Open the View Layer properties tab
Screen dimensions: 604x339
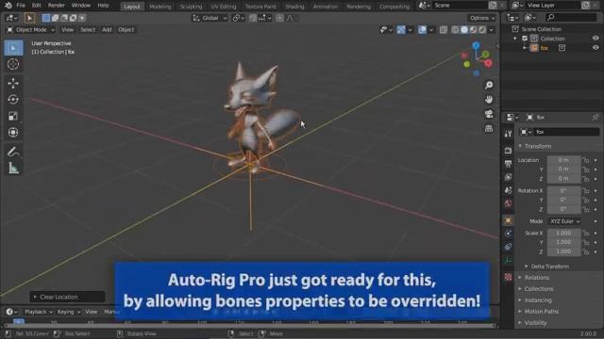pyautogui.click(x=508, y=177)
